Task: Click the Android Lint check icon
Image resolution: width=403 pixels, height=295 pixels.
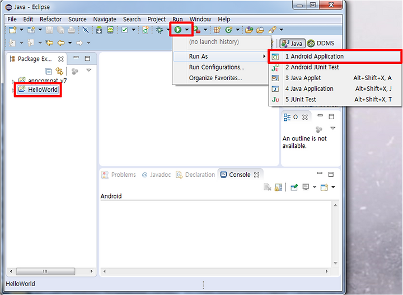Action: click(x=125, y=30)
